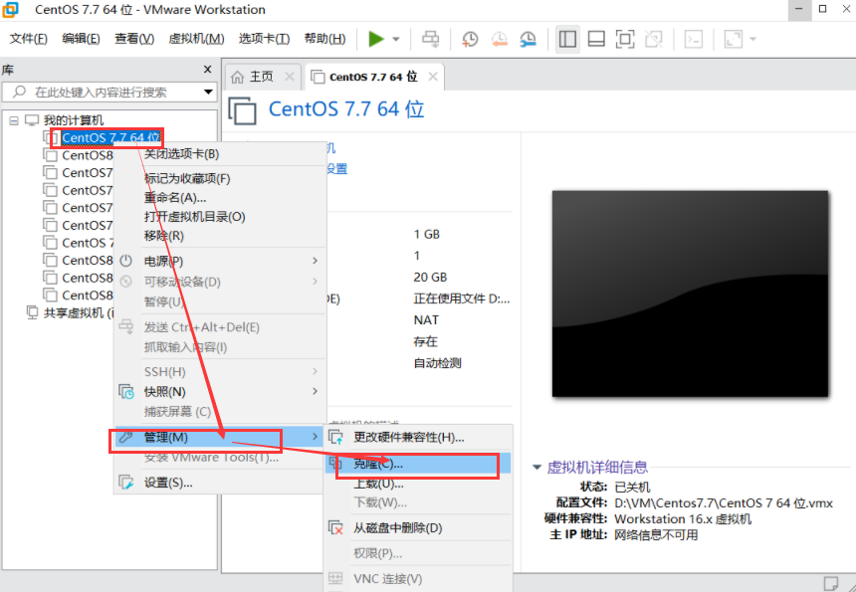856x592 pixels.
Task: Choose 移除(R) from context menu
Action: pos(164,236)
